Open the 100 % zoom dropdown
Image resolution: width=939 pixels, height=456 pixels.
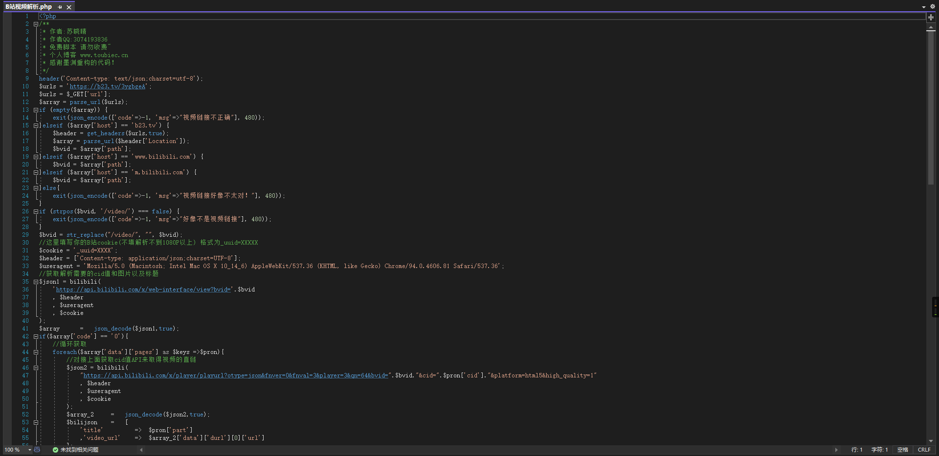(x=29, y=450)
